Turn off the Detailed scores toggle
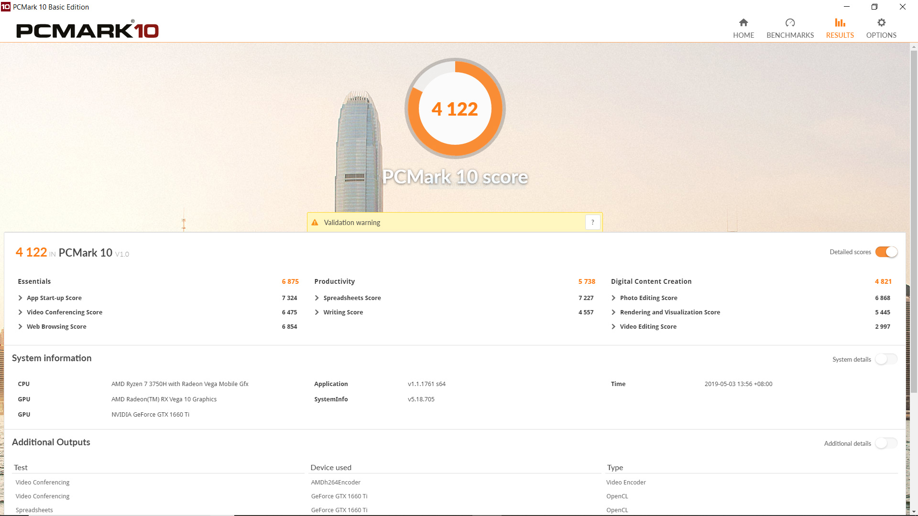 [886, 252]
